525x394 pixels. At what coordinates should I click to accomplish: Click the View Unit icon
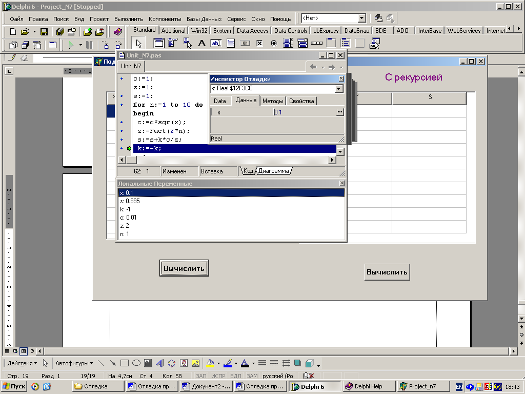(13, 45)
